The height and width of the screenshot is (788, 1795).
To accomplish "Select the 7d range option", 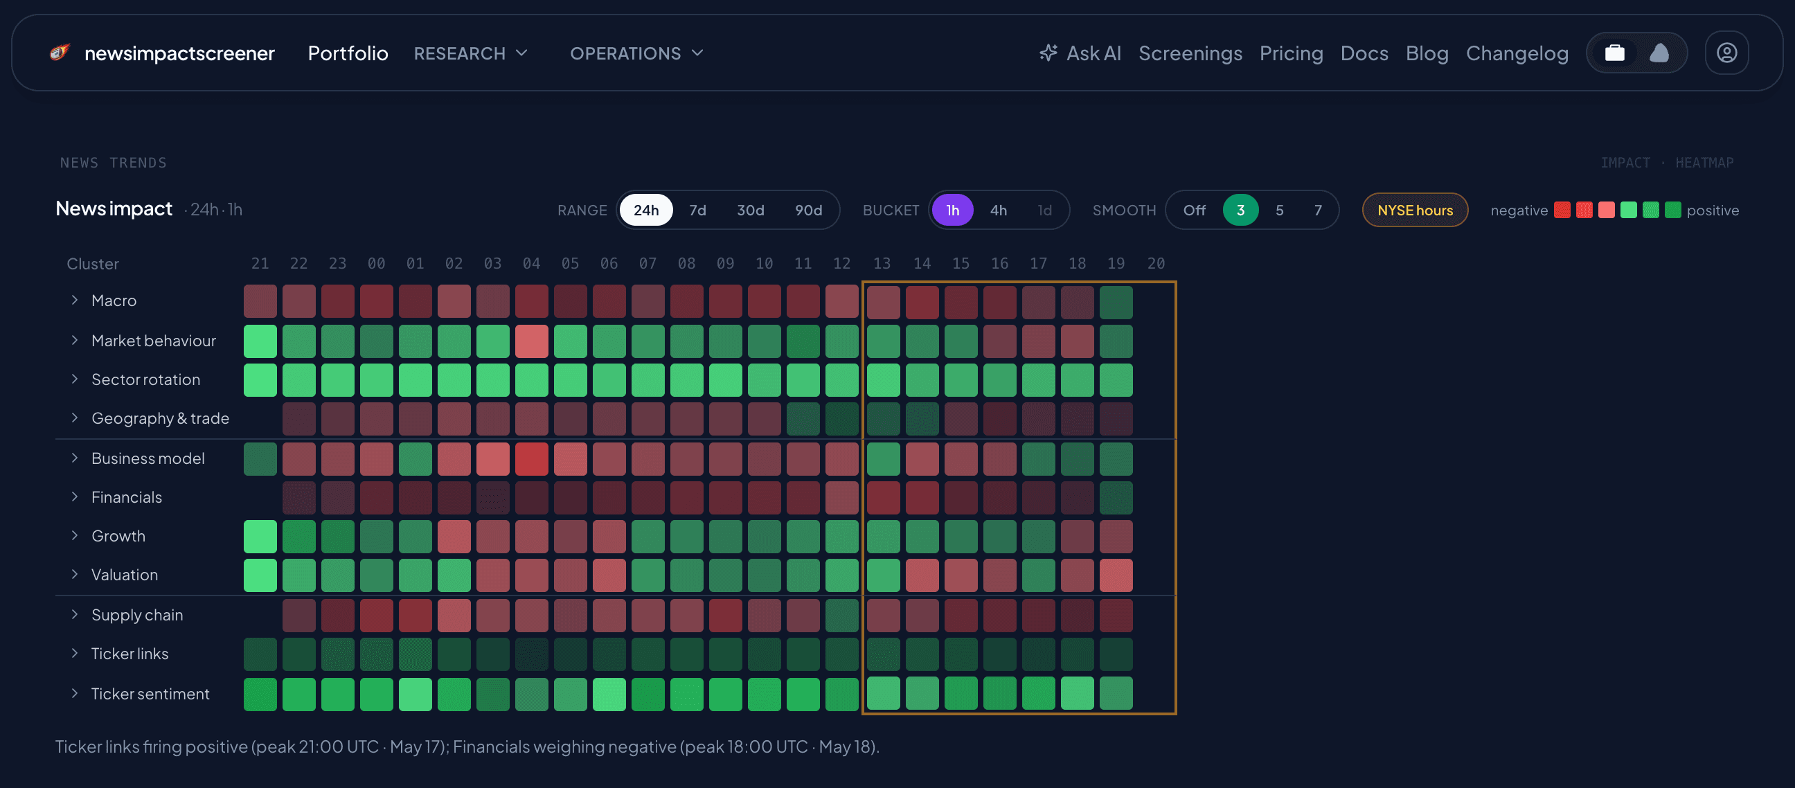I will (x=697, y=210).
